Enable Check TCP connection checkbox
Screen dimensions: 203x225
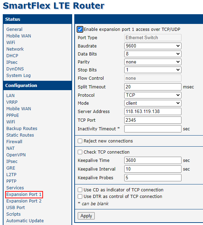[x=80, y=152]
